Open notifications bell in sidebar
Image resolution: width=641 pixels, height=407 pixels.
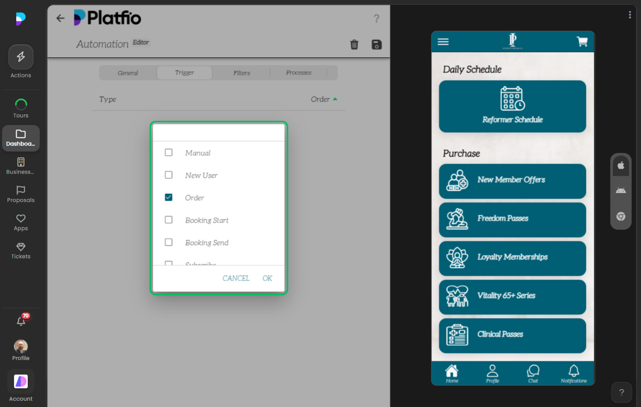tap(21, 321)
